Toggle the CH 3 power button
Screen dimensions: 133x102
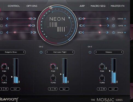(x=90, y=52)
